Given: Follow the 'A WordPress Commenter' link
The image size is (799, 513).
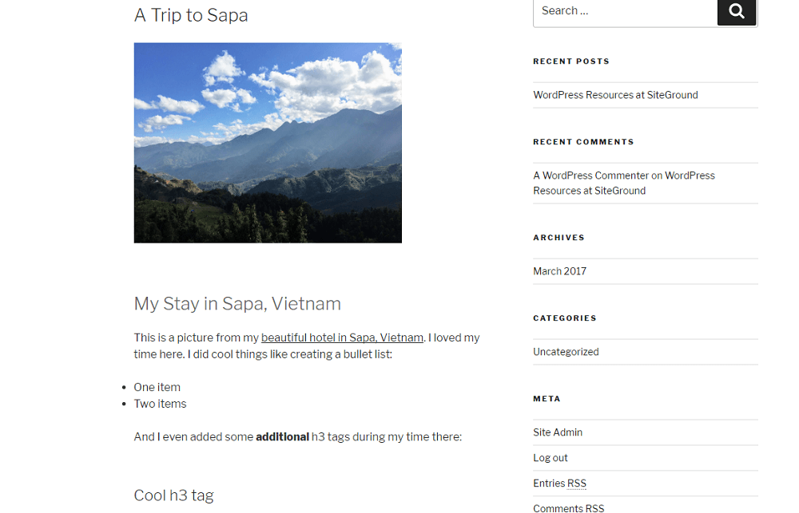Looking at the screenshot, I should coord(590,175).
